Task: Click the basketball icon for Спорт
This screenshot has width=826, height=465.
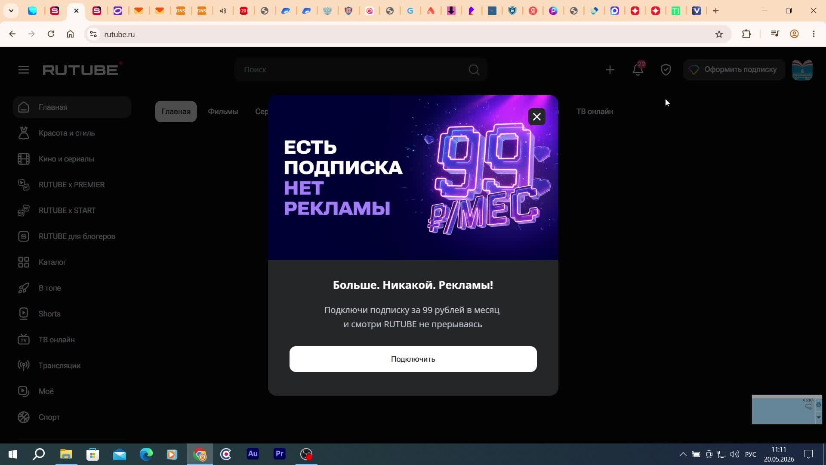Action: tap(24, 417)
